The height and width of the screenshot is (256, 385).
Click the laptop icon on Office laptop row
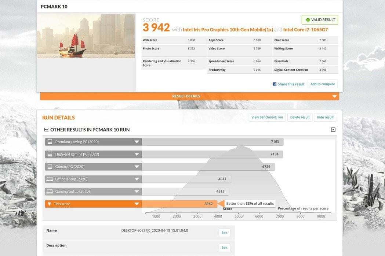tap(50, 179)
